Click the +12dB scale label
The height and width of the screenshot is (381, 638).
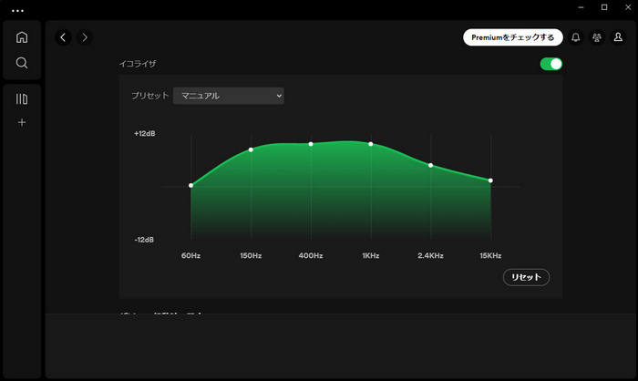click(x=144, y=133)
